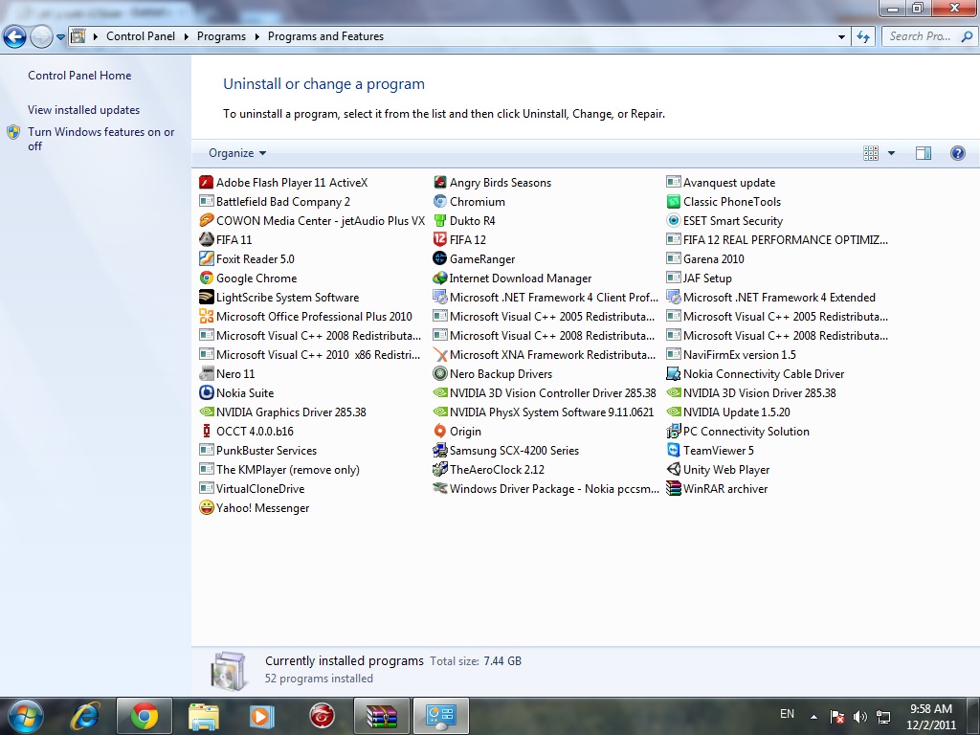Refresh the address bar view
This screenshot has height=735, width=980.
pos(863,37)
